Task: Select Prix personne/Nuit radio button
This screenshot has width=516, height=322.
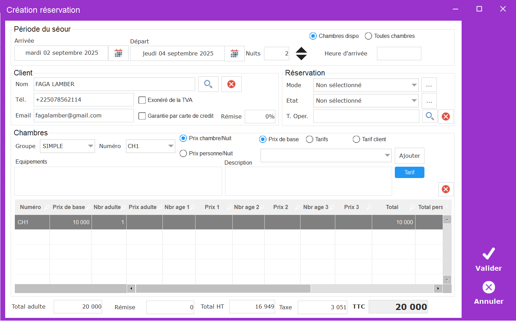Action: [x=183, y=154]
